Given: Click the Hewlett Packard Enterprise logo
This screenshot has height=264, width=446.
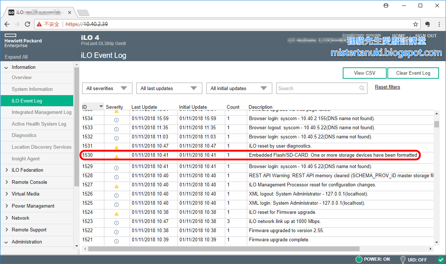Looking at the screenshot, I should tap(23, 40).
